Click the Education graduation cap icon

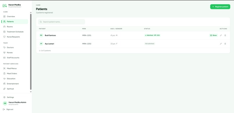(4, 79)
